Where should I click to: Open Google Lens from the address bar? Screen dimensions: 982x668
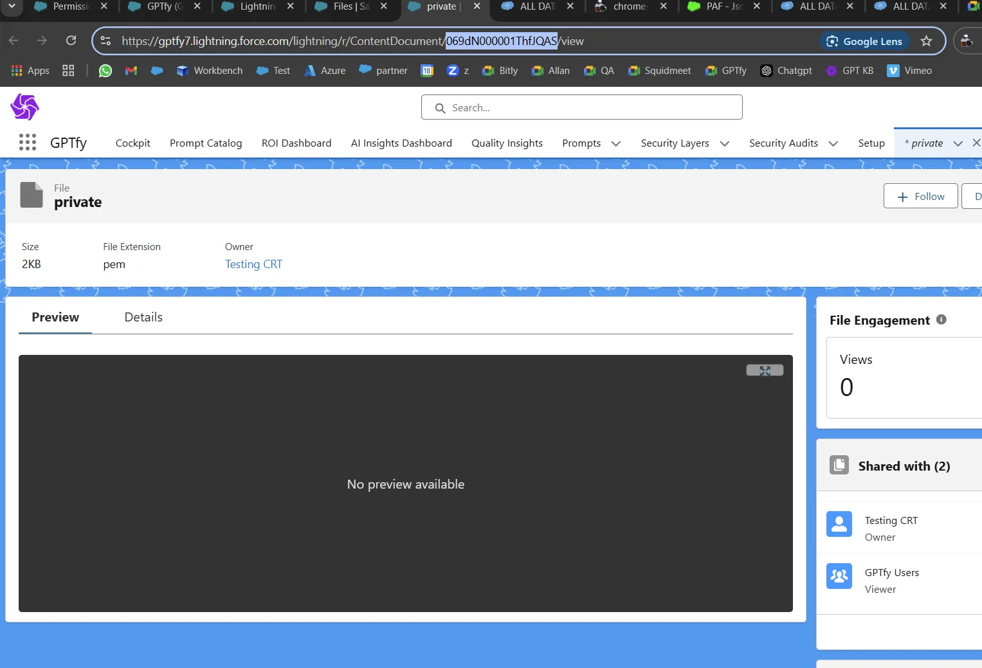(864, 41)
